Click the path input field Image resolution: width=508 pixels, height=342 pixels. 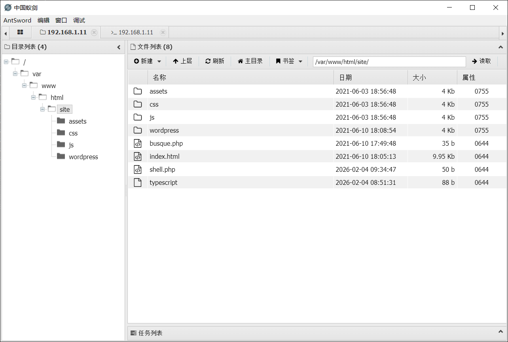(389, 62)
